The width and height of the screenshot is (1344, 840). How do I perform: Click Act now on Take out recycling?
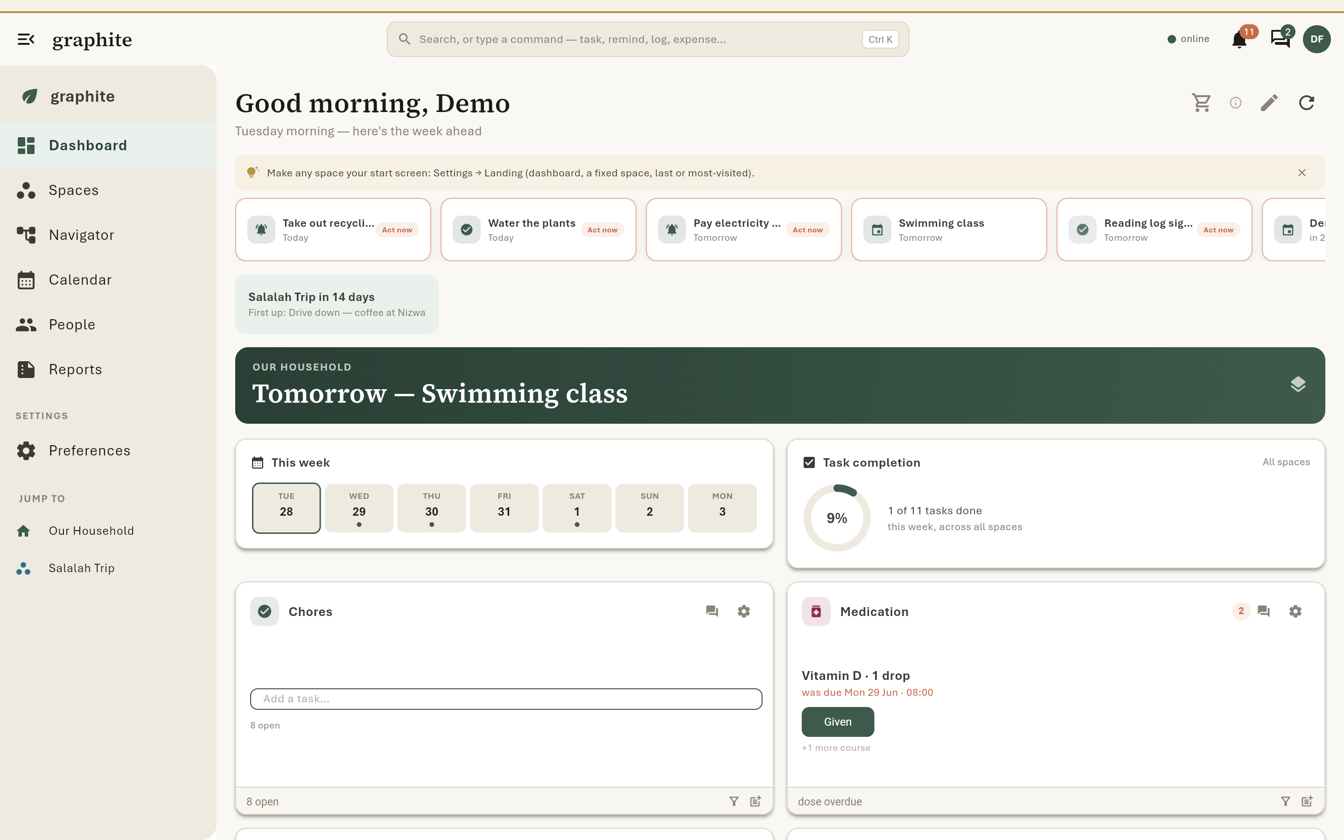coord(397,230)
